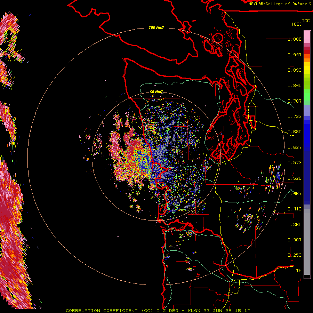Click the 0.520 color scale value
This screenshot has height=313, width=313.
point(295,178)
